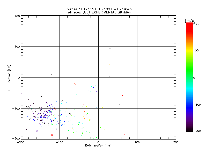
Task: Click the isolated blue dot near 110 km north
Action: (x=101, y=43)
